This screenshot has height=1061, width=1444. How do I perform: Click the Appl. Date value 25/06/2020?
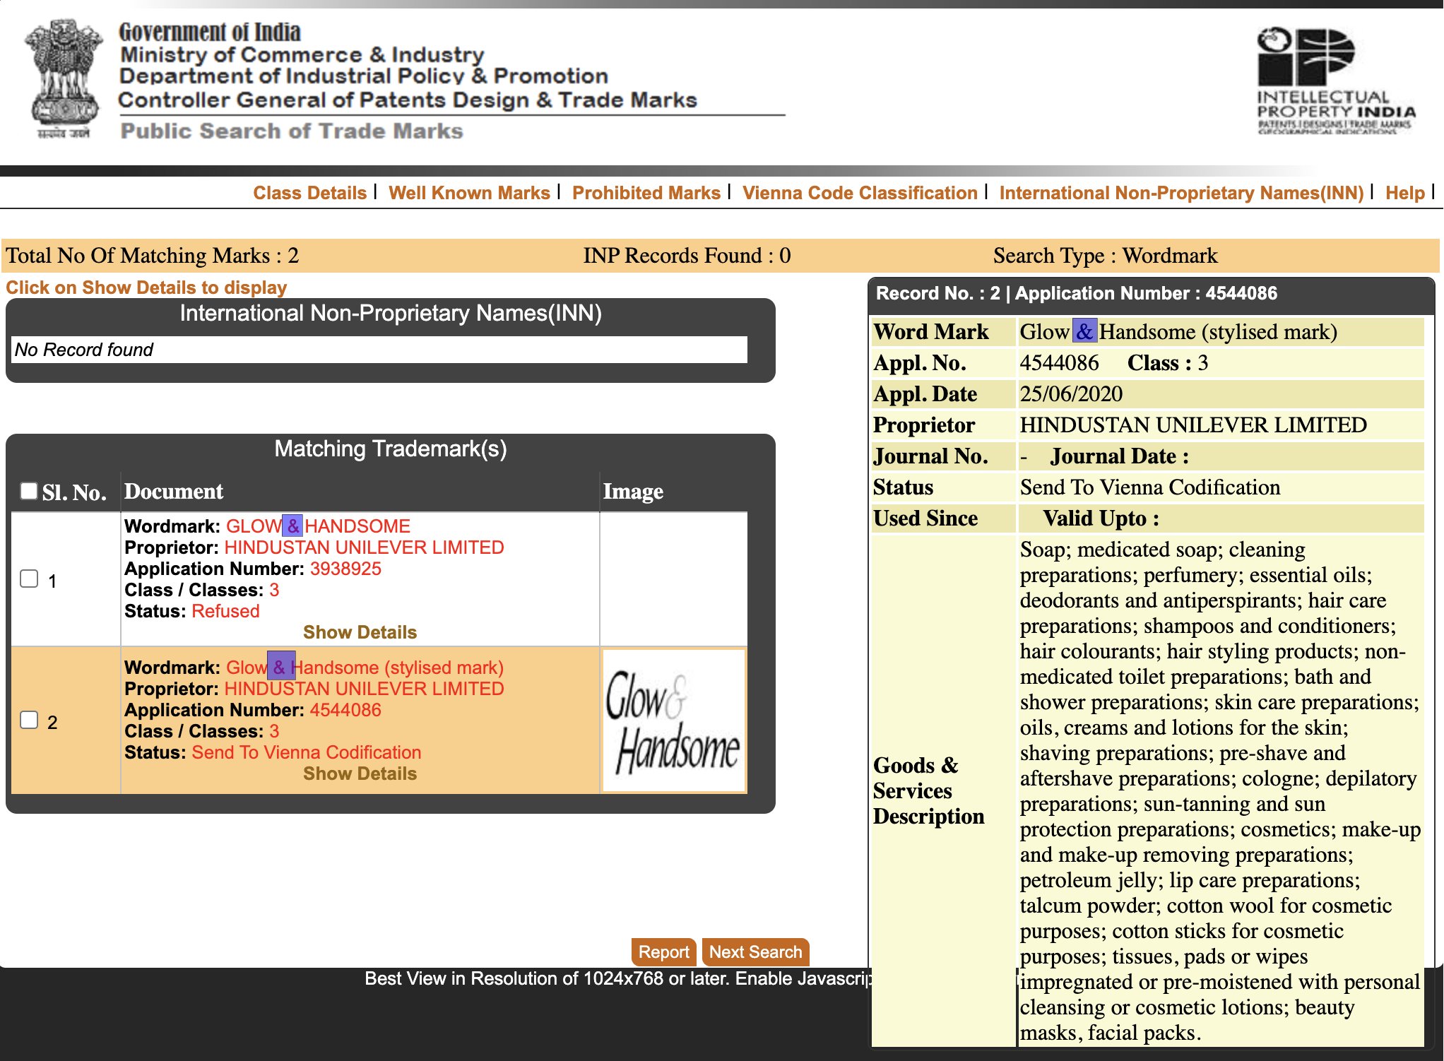tap(1071, 394)
